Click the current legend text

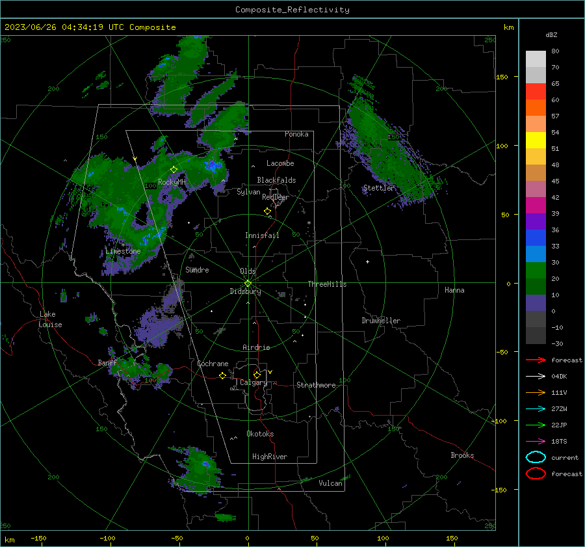565,458
